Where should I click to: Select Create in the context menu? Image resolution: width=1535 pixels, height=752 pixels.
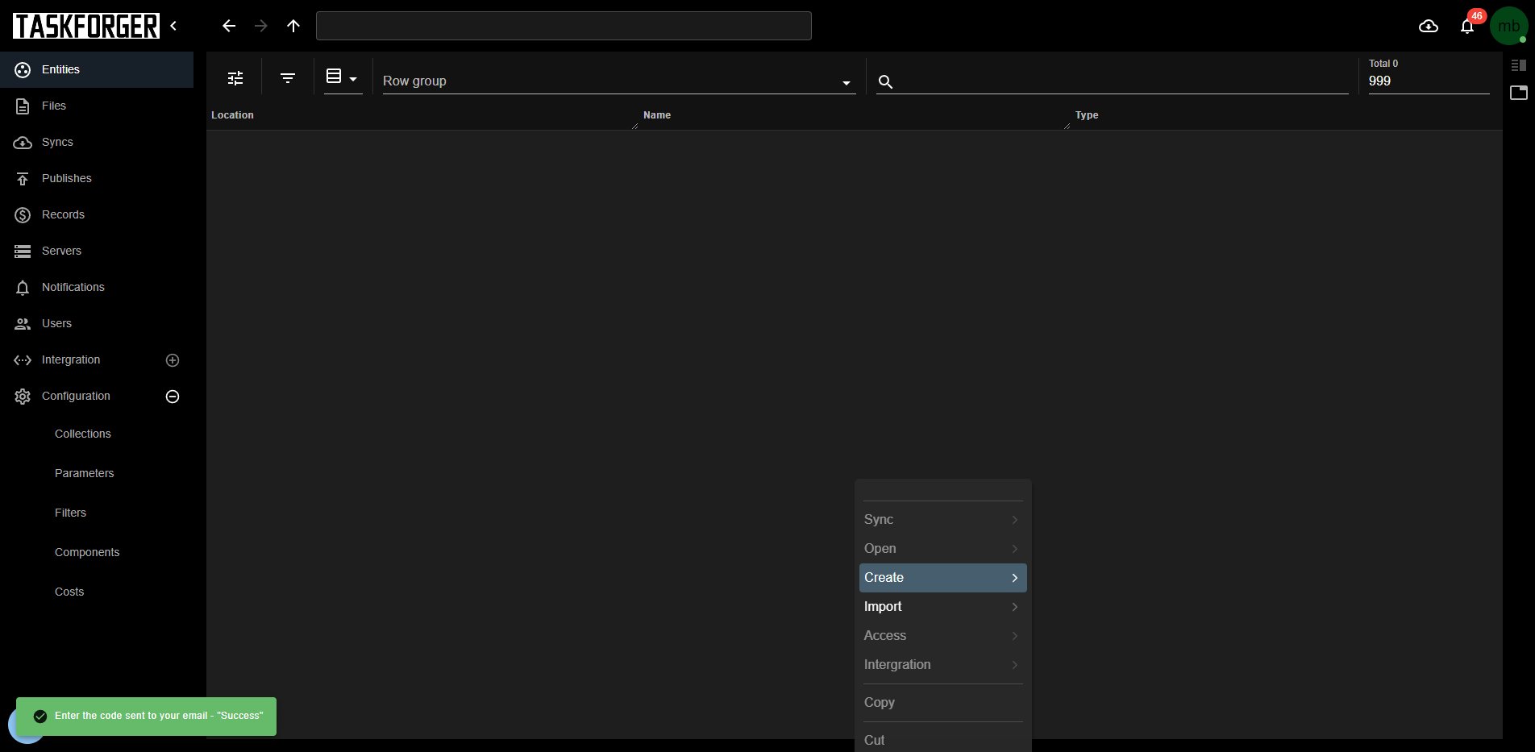coord(943,578)
